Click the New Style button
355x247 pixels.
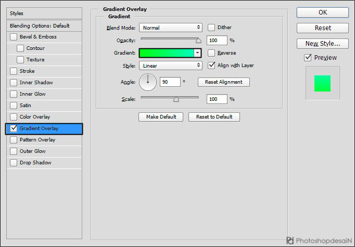[x=322, y=44]
